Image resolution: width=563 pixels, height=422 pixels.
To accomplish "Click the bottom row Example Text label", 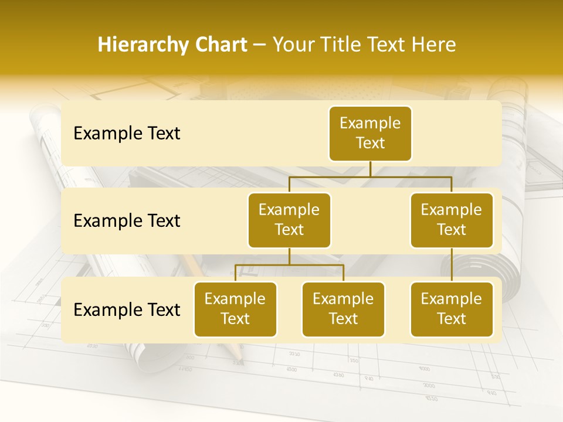I will [126, 310].
